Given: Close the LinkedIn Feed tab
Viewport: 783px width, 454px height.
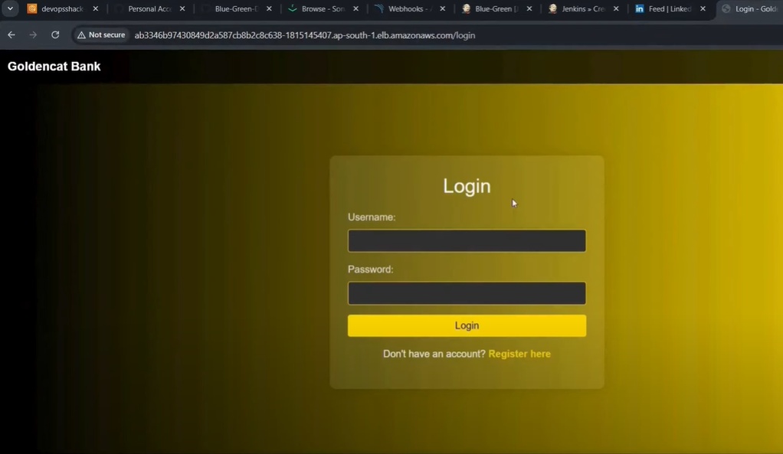Looking at the screenshot, I should click(x=703, y=9).
